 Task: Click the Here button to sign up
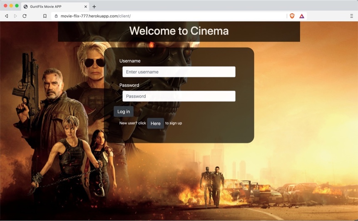coord(156,123)
